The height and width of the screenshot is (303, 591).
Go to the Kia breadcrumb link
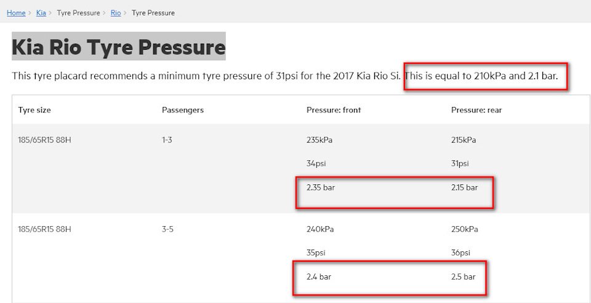coord(41,13)
